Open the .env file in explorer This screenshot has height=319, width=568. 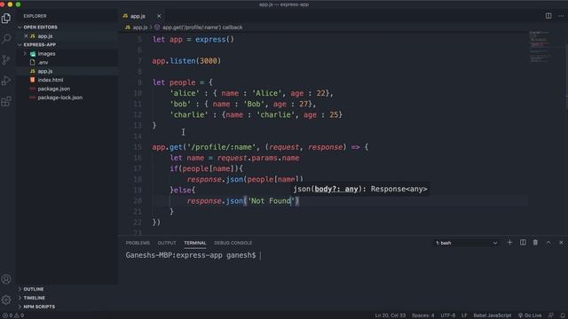[x=43, y=62]
